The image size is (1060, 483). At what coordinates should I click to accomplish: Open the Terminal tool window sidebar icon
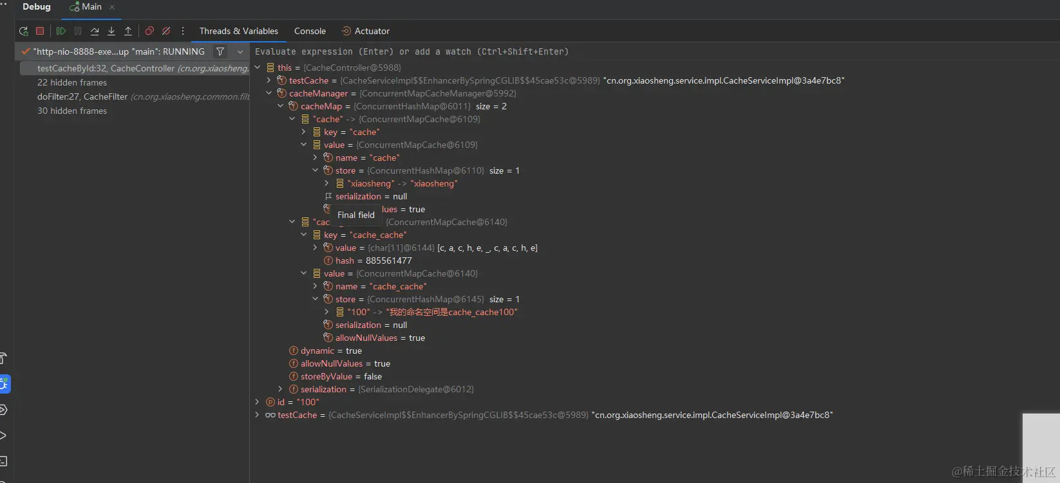tap(3, 461)
